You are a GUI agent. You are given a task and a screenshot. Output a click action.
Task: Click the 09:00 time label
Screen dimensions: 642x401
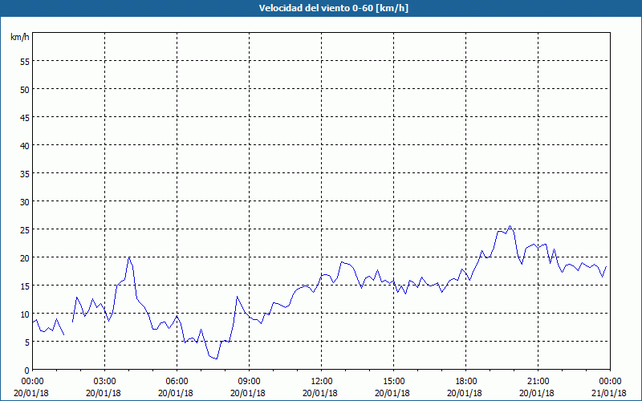[x=249, y=382]
